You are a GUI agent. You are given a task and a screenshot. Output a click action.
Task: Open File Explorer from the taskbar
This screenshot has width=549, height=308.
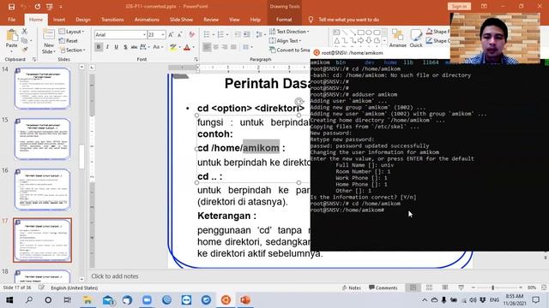pos(87,299)
